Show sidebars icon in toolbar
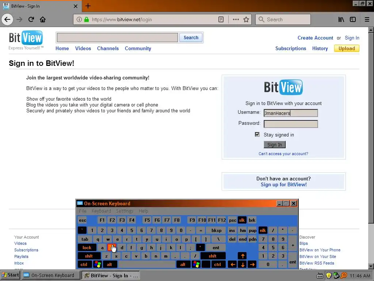Viewport: 374px width, 281px height. pos(353,19)
